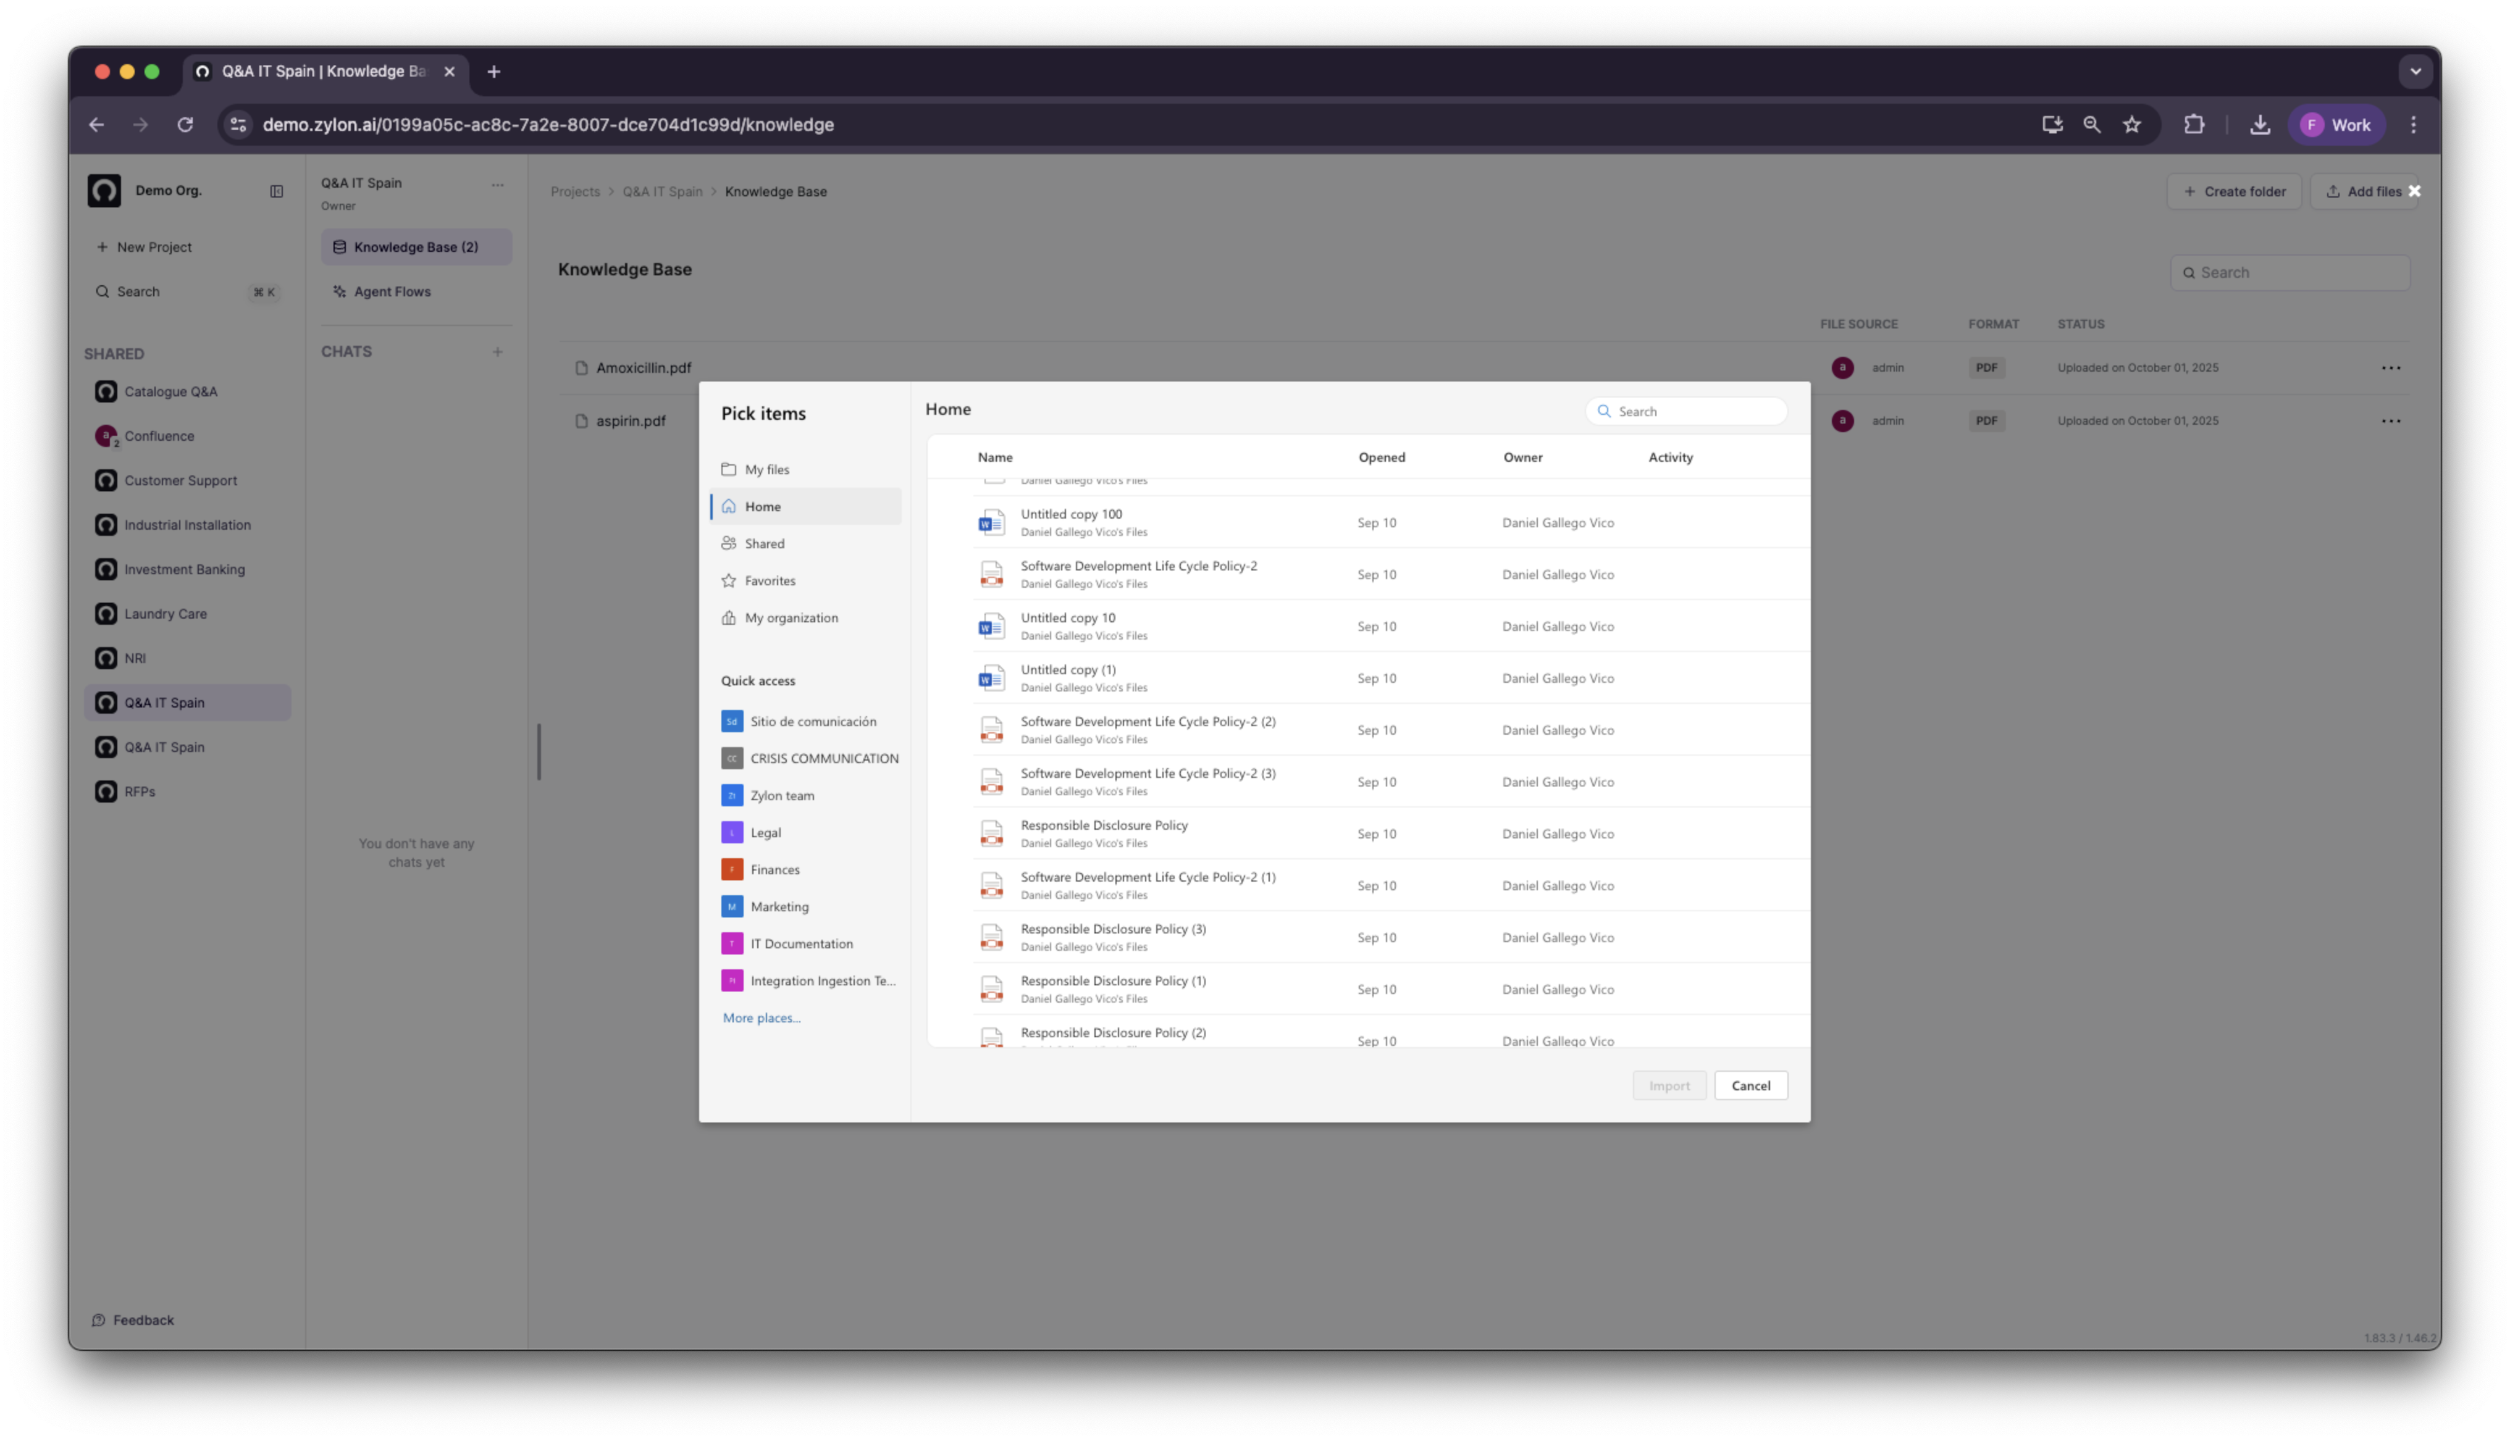This screenshot has width=2510, height=1441.
Task: Click the Opened column header to sort
Action: (1381, 457)
